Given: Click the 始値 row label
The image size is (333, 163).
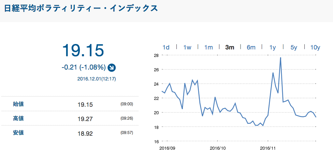Looking at the screenshot, I should pyautogui.click(x=18, y=104).
